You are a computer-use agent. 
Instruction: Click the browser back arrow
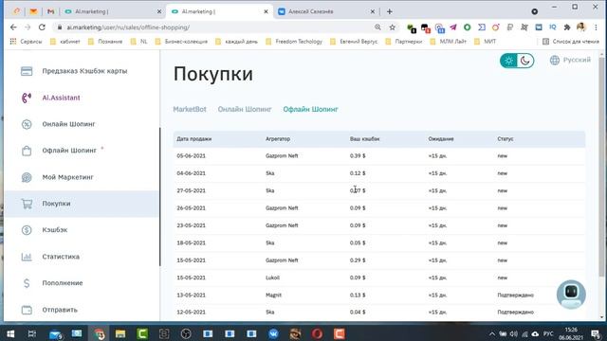click(13, 27)
